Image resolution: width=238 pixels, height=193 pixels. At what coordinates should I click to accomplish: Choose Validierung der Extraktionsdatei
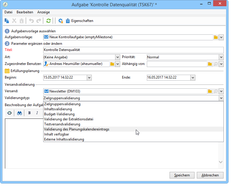(134, 119)
